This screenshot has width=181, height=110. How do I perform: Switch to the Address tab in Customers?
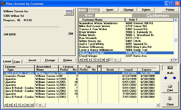tap(93, 10)
